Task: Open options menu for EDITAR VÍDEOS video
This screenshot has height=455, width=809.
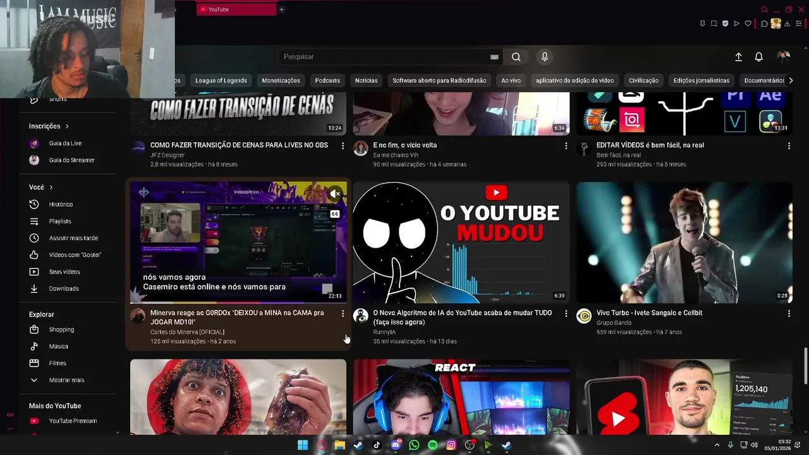Action: pos(789,146)
